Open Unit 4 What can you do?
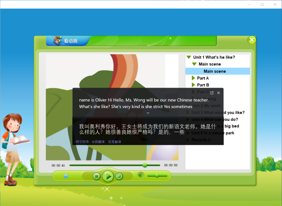Image resolution: width=282 pixels, height=206 pixels. 215,119
